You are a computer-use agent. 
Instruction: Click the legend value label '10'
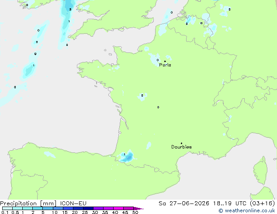click(55, 212)
